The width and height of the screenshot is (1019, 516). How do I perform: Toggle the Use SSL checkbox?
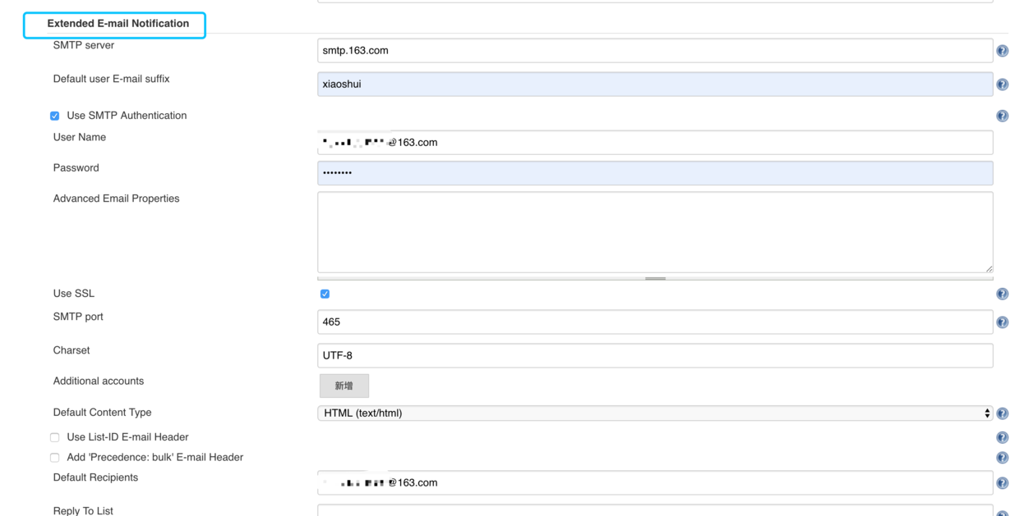325,294
